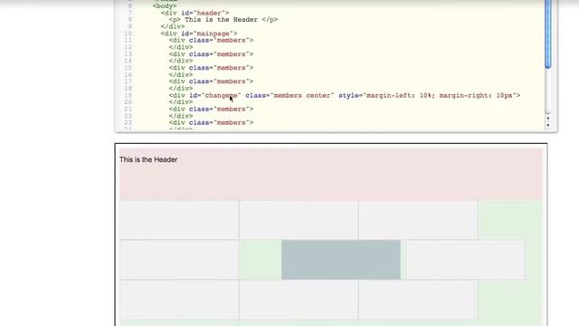Viewport: 579px width, 326px height.
Task: Click the members div code on line 17
Action: pyautogui.click(x=211, y=81)
